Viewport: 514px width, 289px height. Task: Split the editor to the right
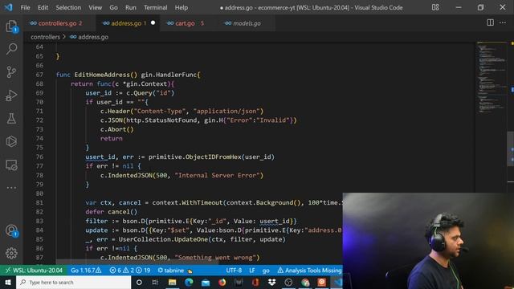tap(490, 22)
